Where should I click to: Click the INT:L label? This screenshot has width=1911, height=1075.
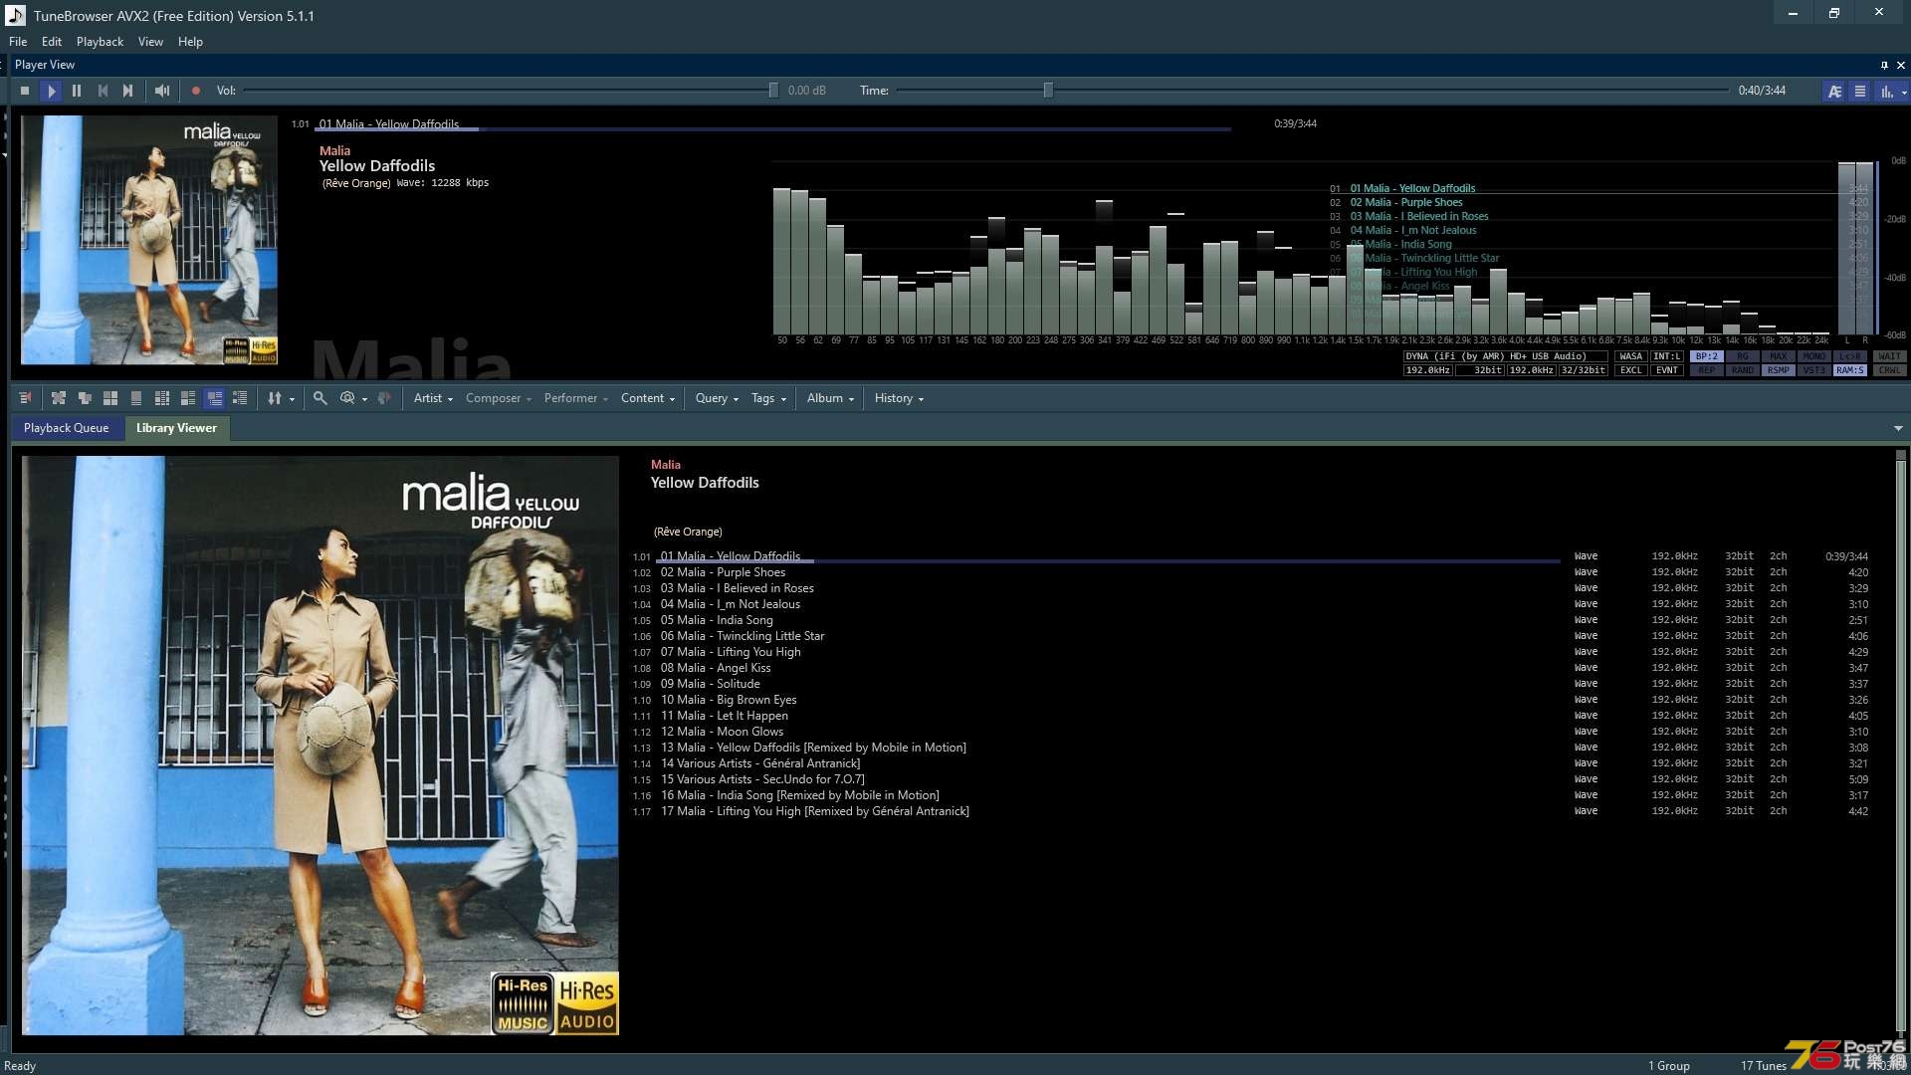[x=1667, y=356]
